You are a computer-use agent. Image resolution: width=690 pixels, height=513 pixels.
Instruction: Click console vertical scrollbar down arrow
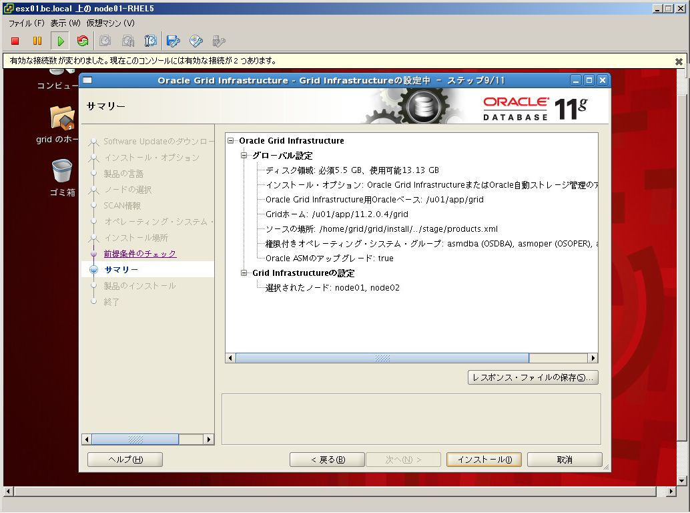[681, 480]
